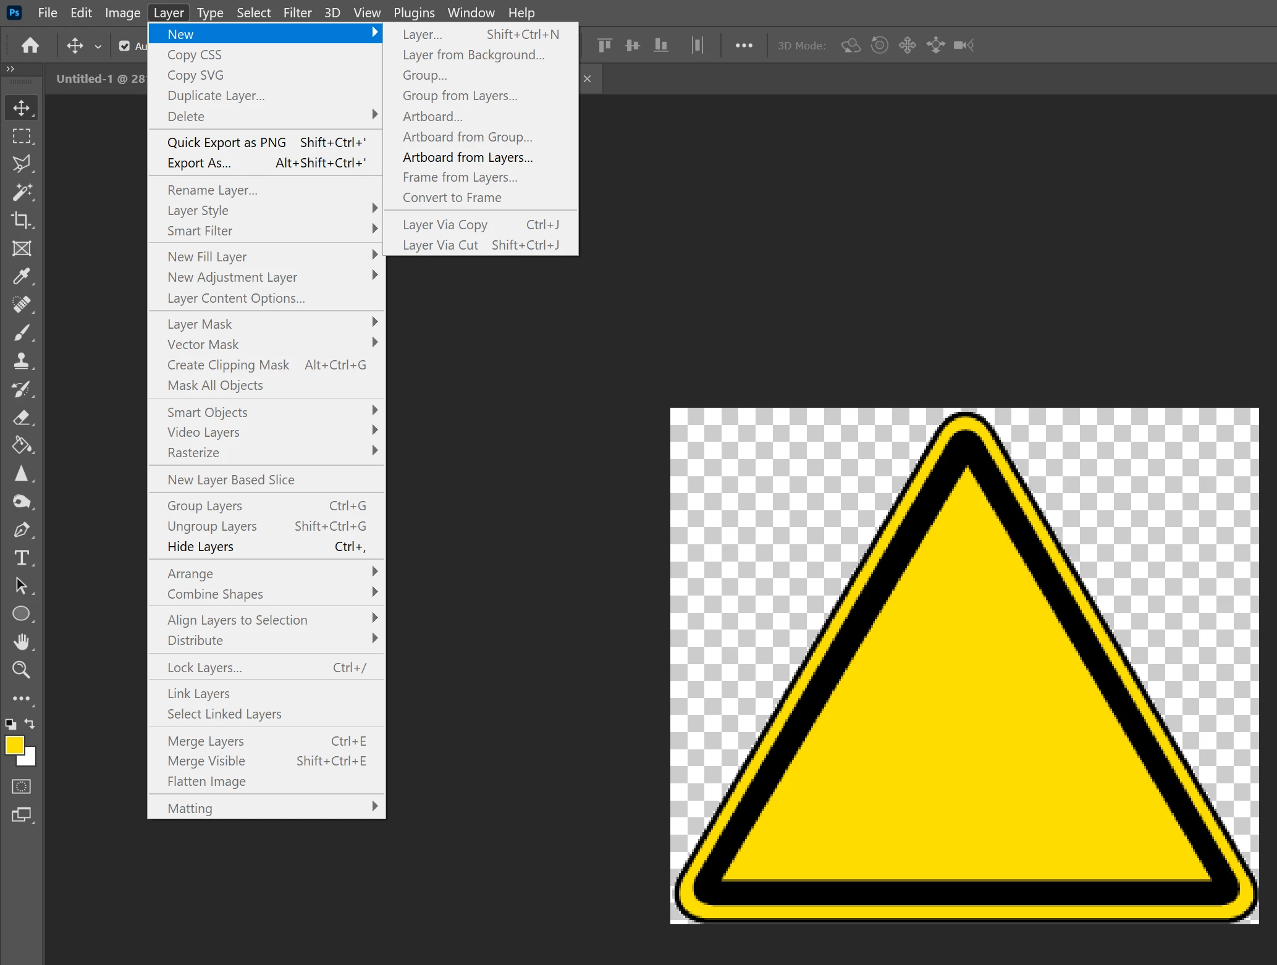This screenshot has height=965, width=1277.
Task: Toggle the Auto-Select checkbox
Action: pos(124,46)
